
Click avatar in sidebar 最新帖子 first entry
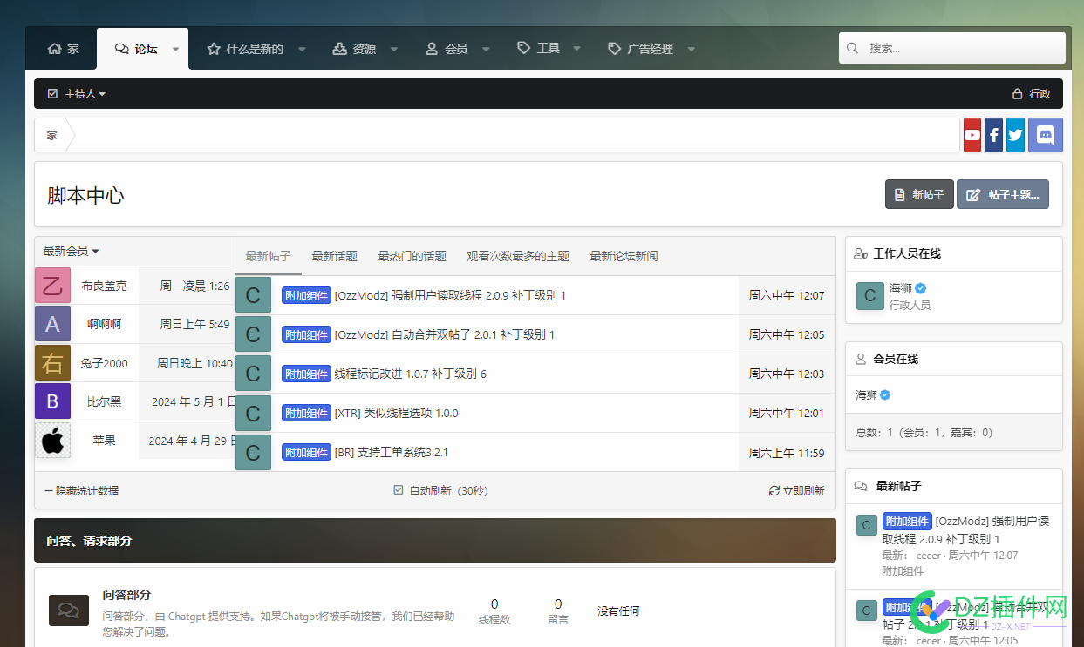pyautogui.click(x=866, y=524)
